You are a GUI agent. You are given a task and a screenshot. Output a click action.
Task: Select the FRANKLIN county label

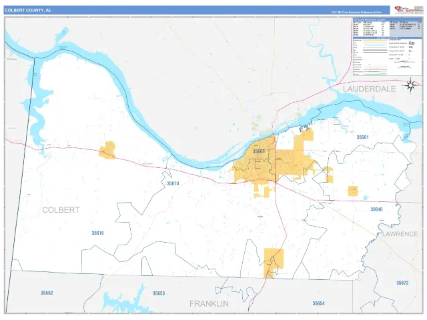209,304
